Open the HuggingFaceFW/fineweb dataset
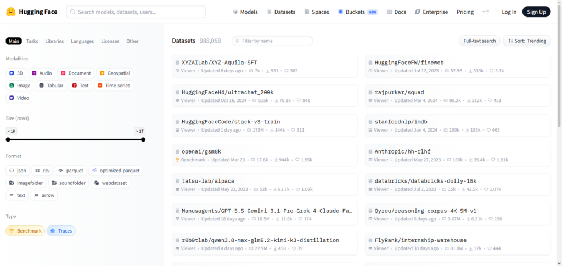 pos(458,66)
